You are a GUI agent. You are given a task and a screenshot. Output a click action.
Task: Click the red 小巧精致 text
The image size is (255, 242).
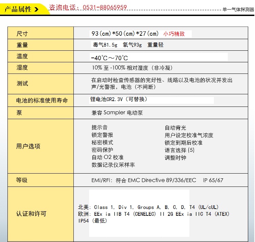click(174, 34)
